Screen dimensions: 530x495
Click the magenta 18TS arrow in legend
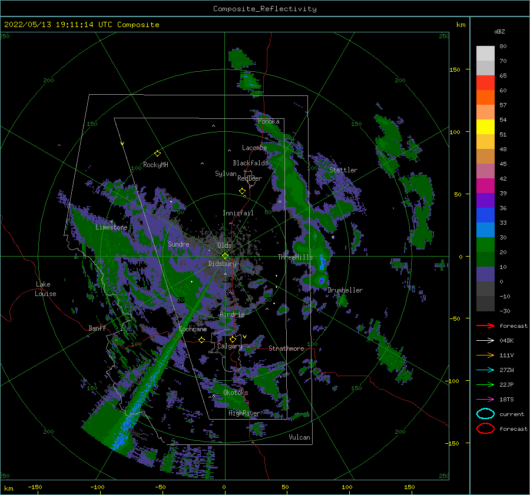tap(485, 400)
